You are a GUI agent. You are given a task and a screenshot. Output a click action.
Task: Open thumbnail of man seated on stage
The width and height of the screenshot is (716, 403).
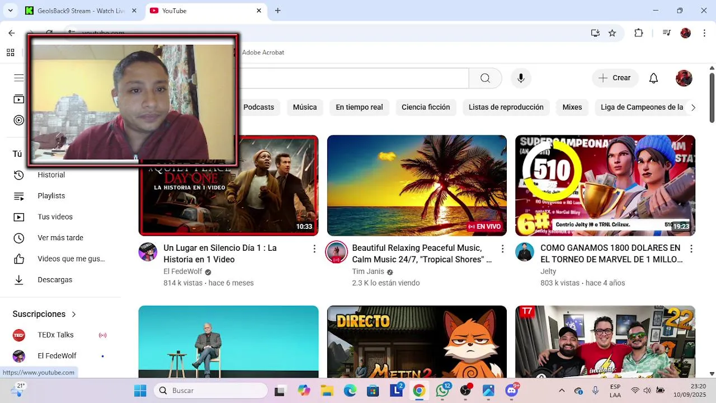coord(228,341)
